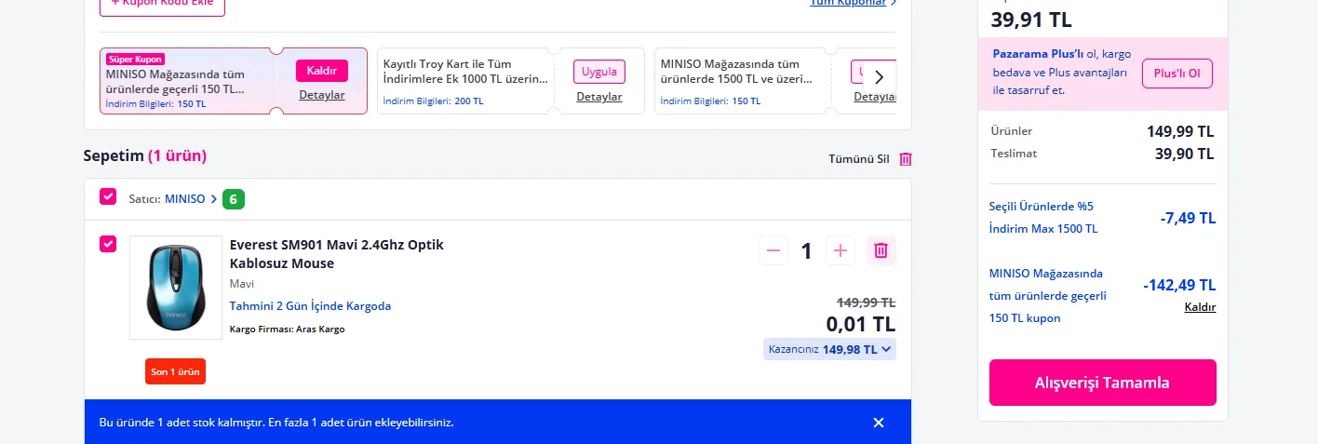1318x444 pixels.
Task: Click the total '39,91 TL' in summary
Action: tap(1031, 20)
